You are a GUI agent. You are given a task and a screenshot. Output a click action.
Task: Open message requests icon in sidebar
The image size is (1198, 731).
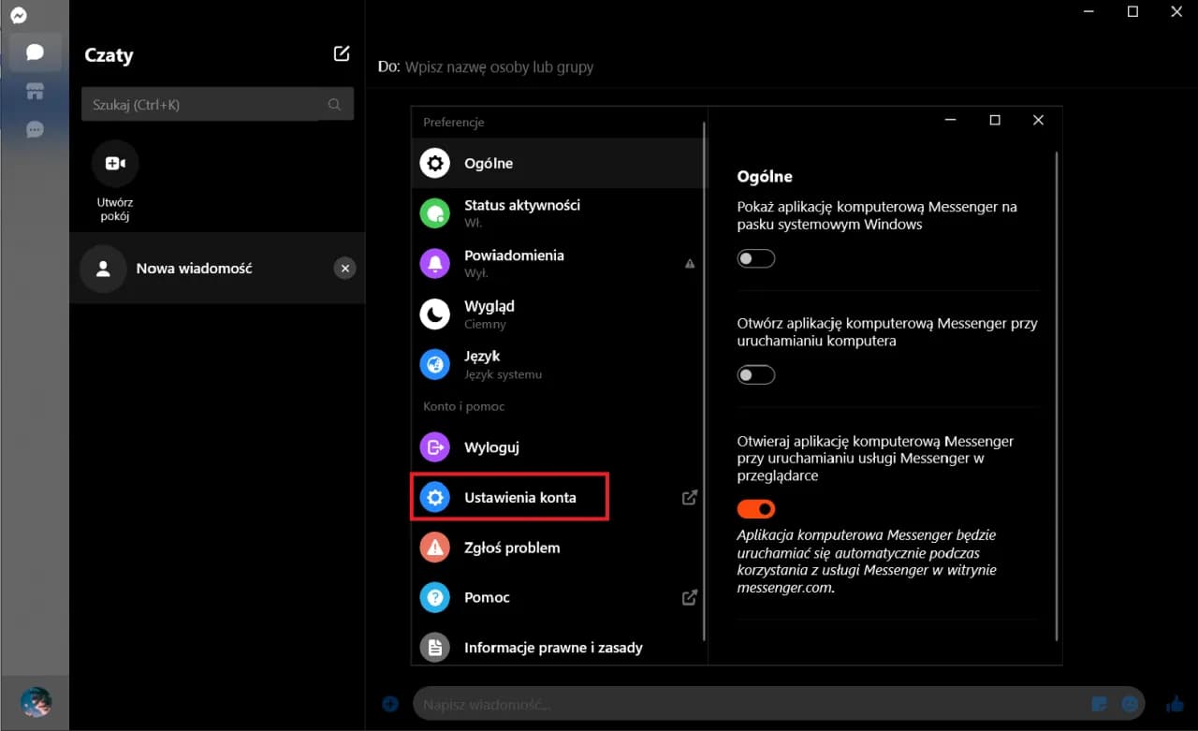coord(35,129)
